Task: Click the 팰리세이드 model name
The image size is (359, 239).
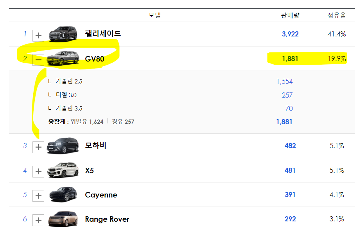Action: click(103, 34)
